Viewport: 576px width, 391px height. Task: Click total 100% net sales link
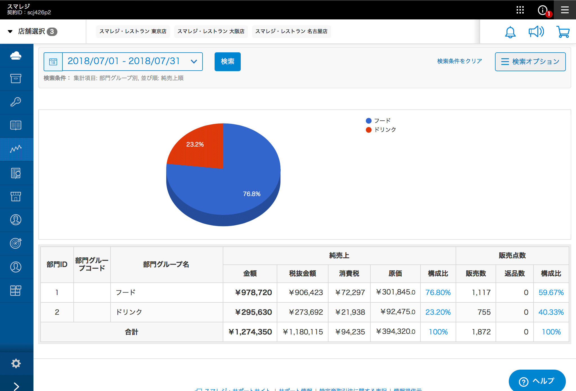point(438,332)
